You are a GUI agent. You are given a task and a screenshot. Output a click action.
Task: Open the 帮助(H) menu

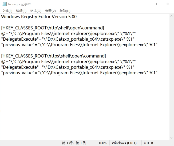point(65,11)
